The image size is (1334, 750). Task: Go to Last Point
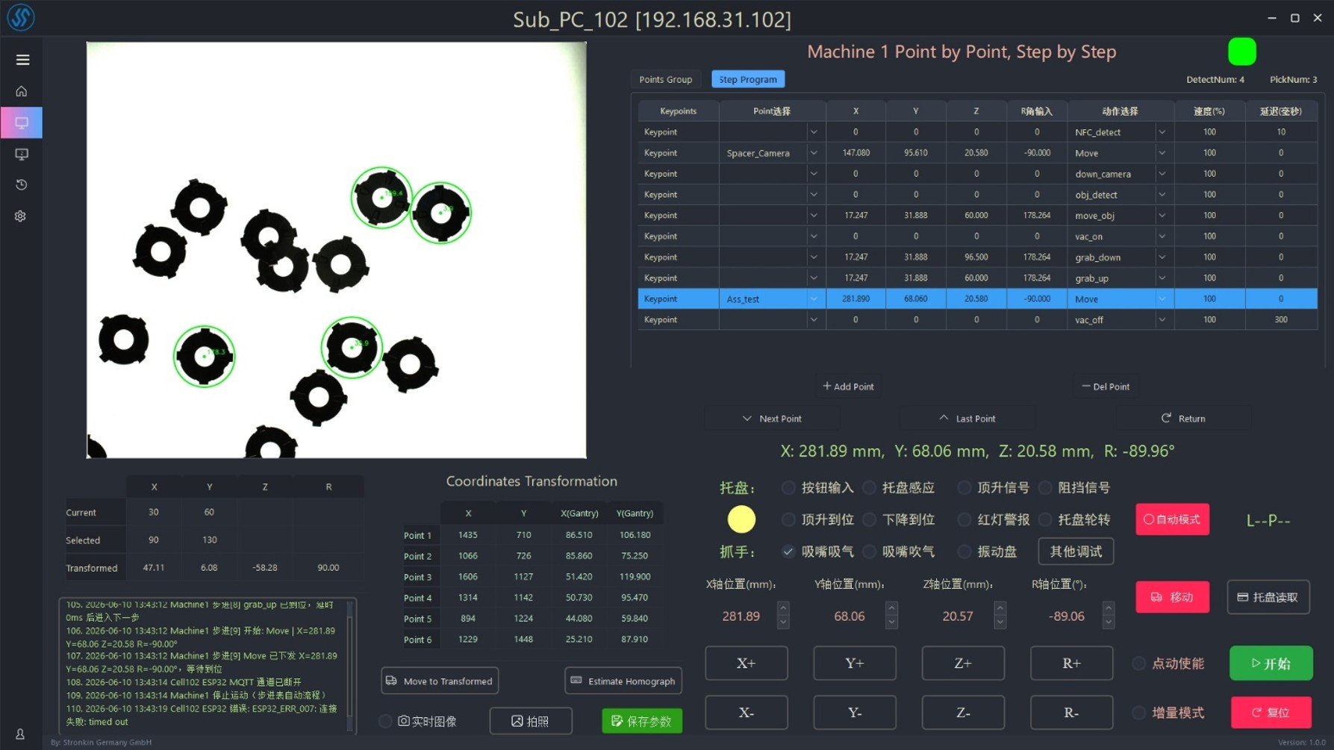(x=967, y=419)
